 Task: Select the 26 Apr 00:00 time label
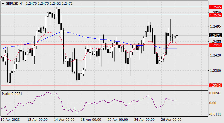click(171, 119)
